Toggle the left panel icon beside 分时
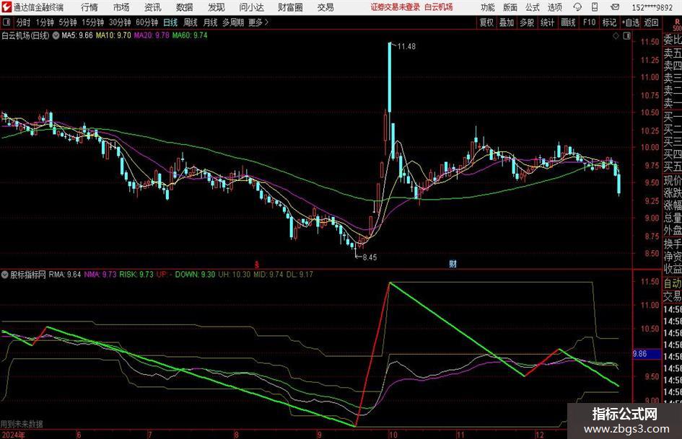682x439 pixels. (x=6, y=22)
